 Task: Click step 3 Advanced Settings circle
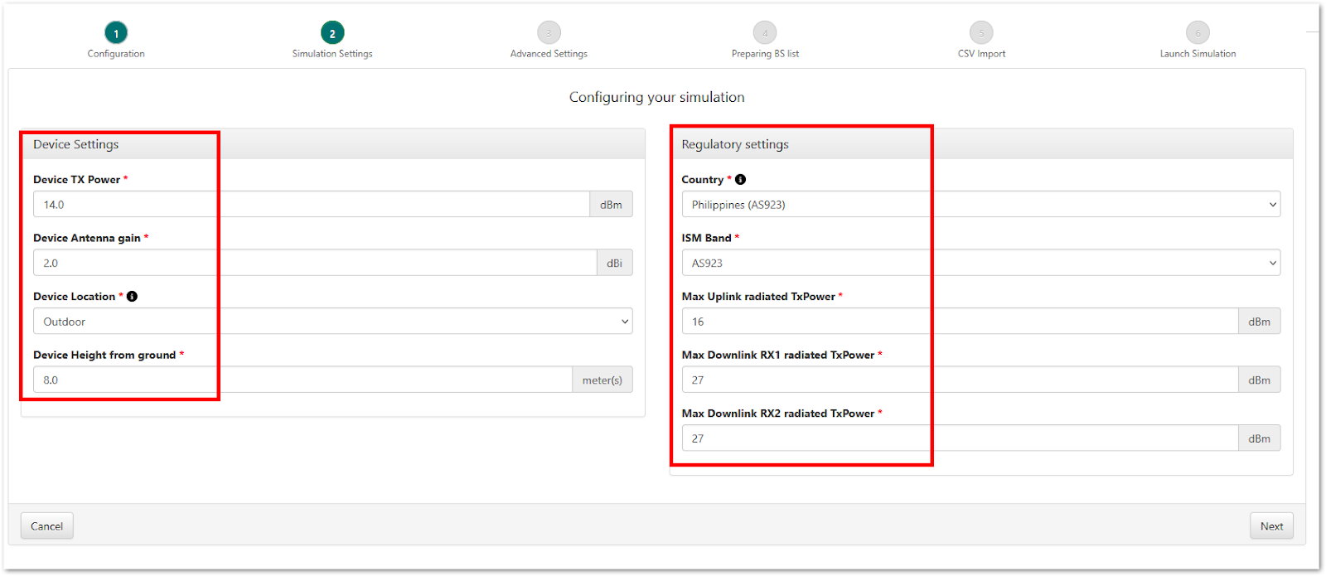point(549,33)
